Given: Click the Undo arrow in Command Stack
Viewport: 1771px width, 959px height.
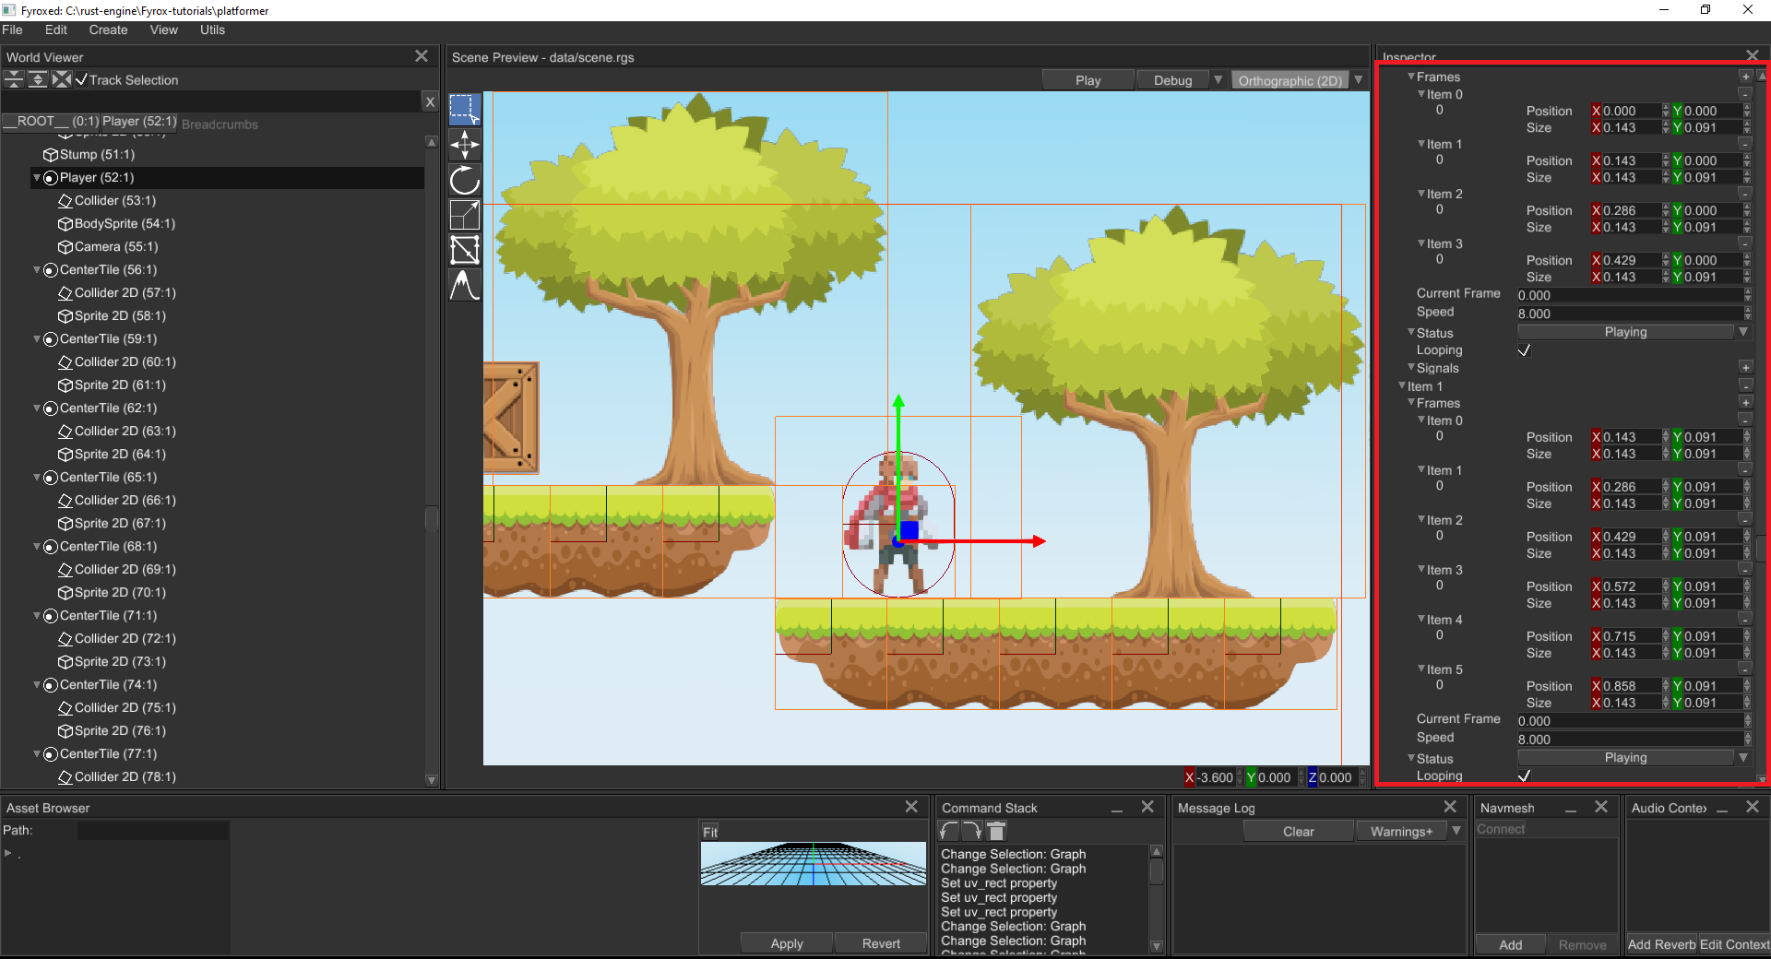Looking at the screenshot, I should [x=949, y=831].
